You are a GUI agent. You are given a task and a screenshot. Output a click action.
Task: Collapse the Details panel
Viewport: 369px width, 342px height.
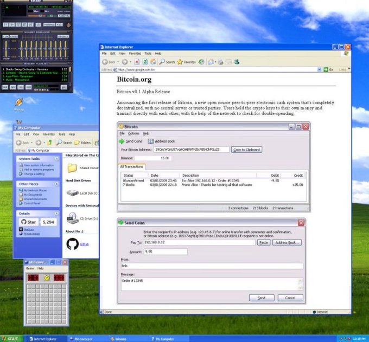[x=56, y=213]
